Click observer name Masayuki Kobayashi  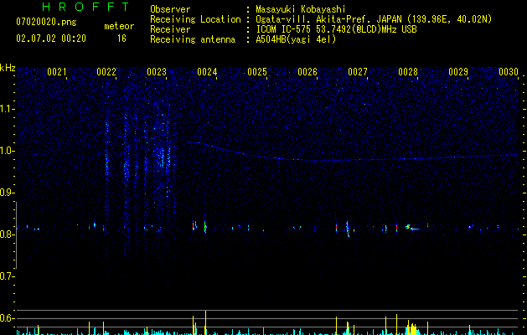[x=301, y=9]
